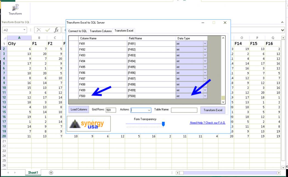The width and height of the screenshot is (288, 177).
Task: Switch to Transform Columns tab
Action: click(101, 31)
